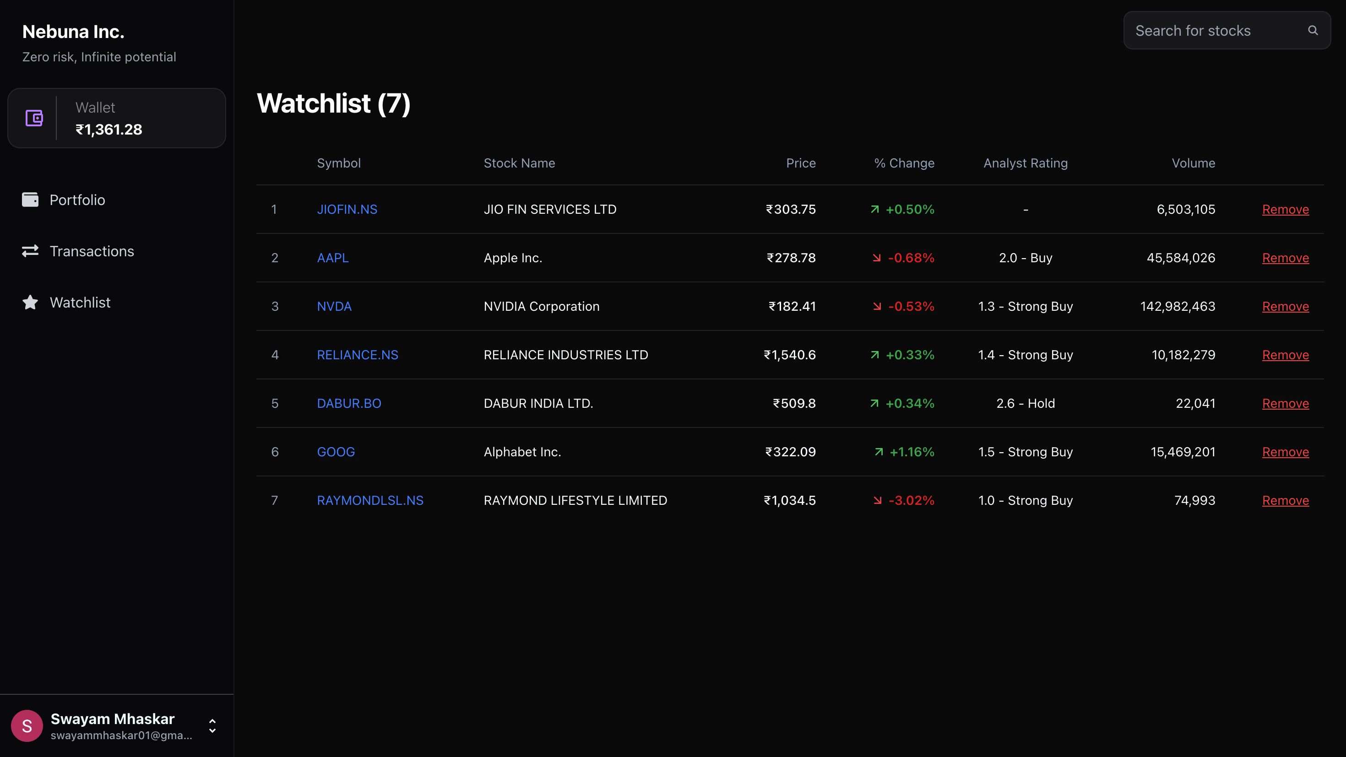The height and width of the screenshot is (757, 1346).
Task: Click the Watchlist star icon
Action: [x=30, y=302]
